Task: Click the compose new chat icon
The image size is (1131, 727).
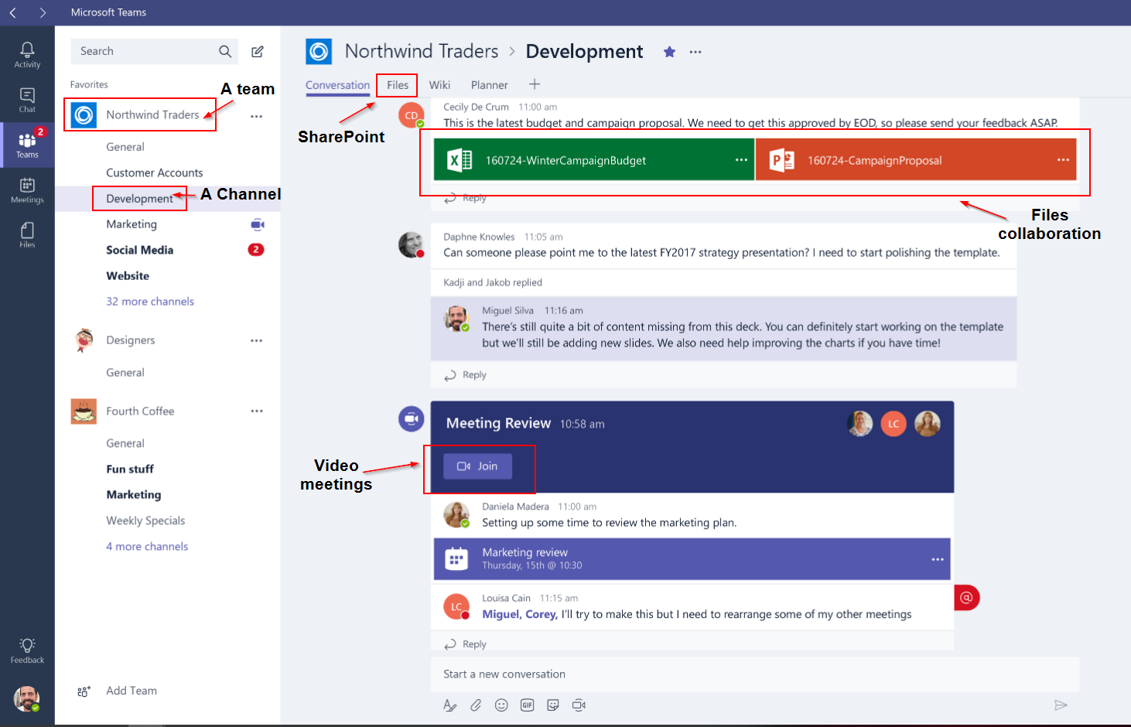Action: point(258,51)
